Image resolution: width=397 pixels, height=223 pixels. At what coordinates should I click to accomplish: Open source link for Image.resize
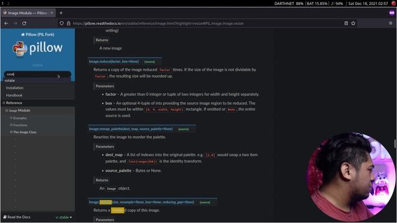coord(205,203)
